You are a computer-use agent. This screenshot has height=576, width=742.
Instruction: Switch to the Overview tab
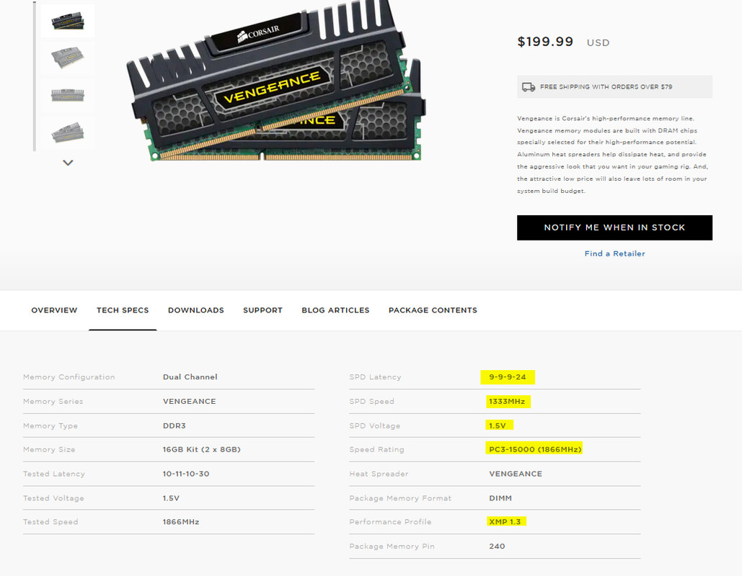[54, 310]
